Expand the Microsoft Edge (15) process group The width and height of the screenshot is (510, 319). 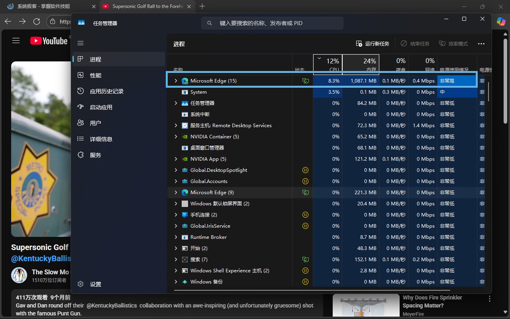click(176, 81)
